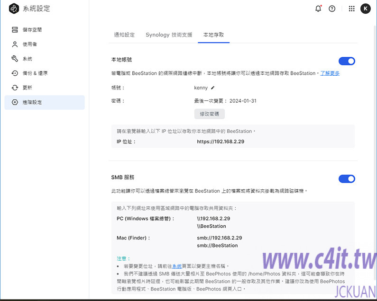Open the apps grid launcher
The width and height of the screenshot is (377, 301).
tap(351, 9)
